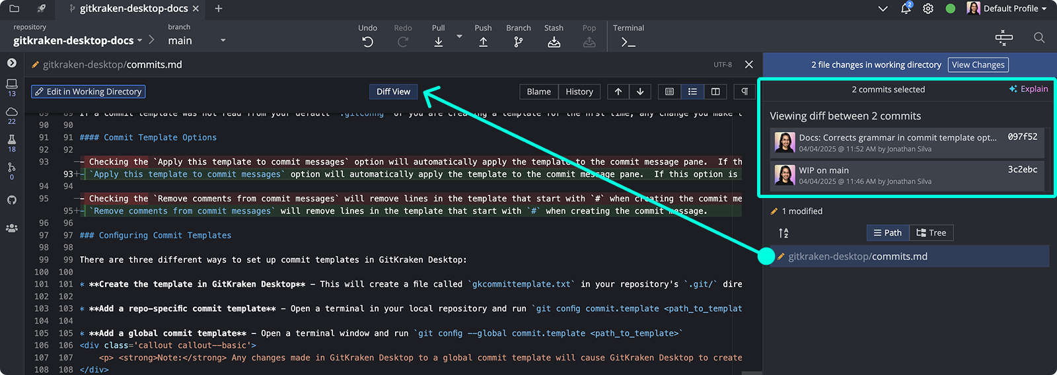Image resolution: width=1057 pixels, height=375 pixels.
Task: Open notifications bell icon
Action: click(x=906, y=9)
